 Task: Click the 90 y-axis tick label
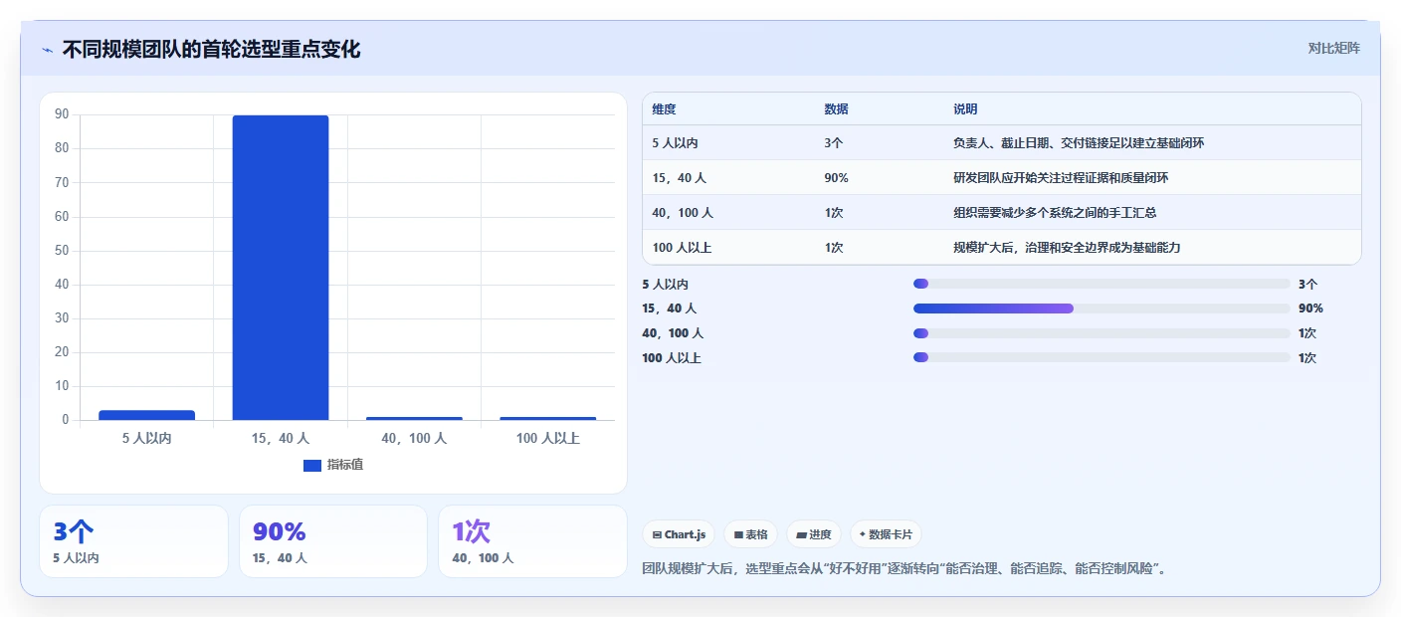[x=62, y=114]
